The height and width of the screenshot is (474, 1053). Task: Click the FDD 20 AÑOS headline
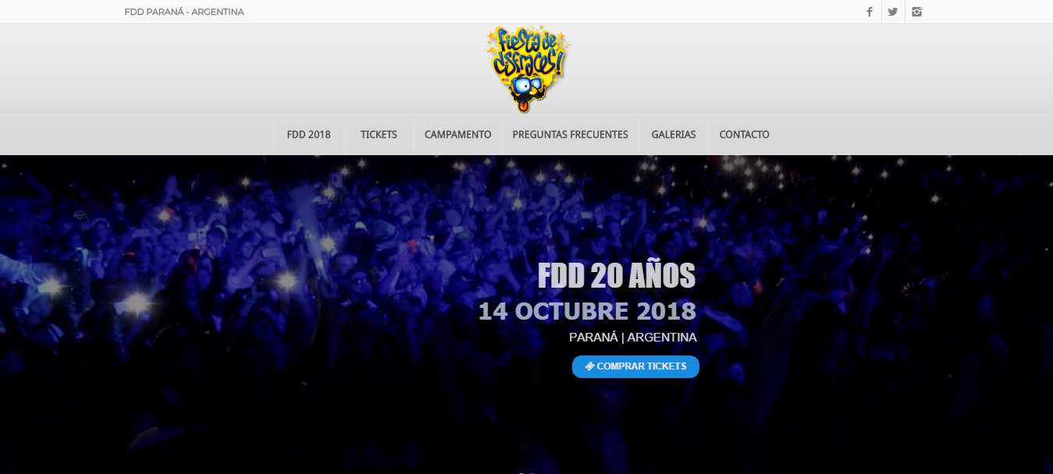617,275
